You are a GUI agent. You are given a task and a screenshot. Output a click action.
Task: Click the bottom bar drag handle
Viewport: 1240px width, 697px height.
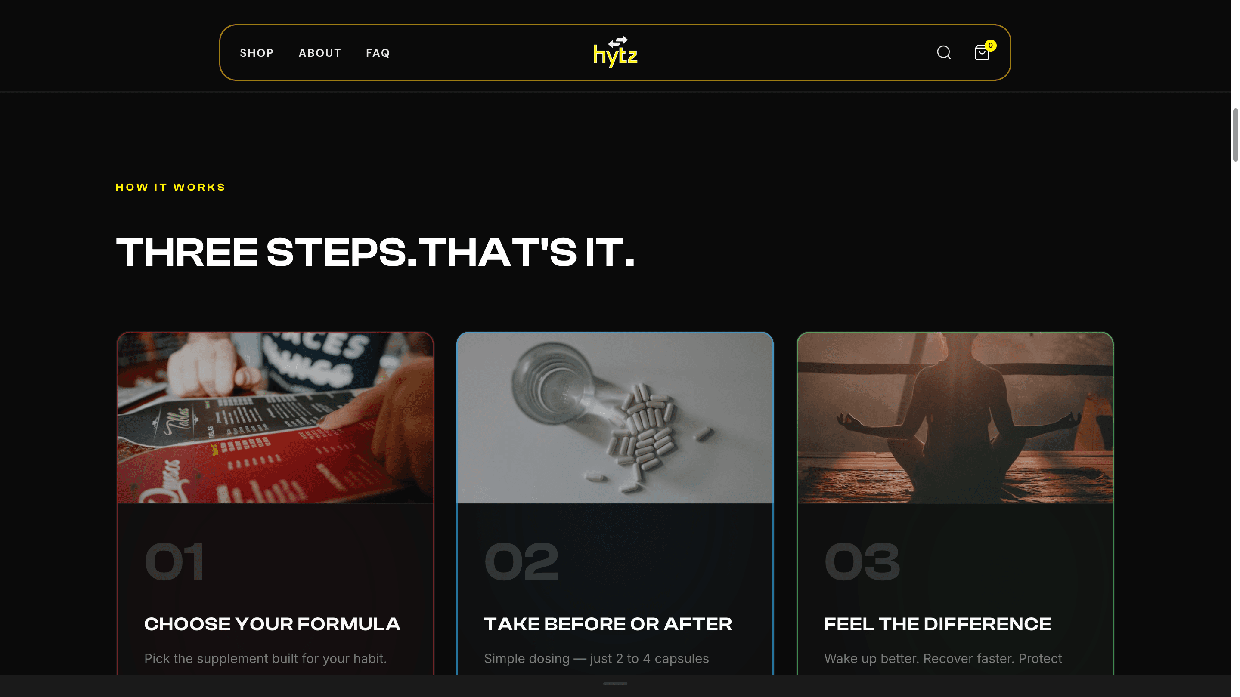(615, 684)
